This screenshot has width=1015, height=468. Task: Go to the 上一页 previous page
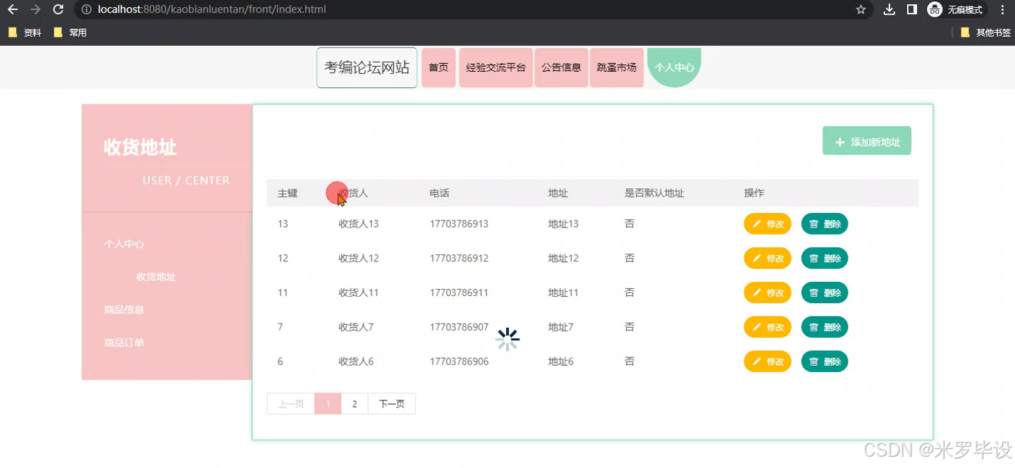[290, 404]
